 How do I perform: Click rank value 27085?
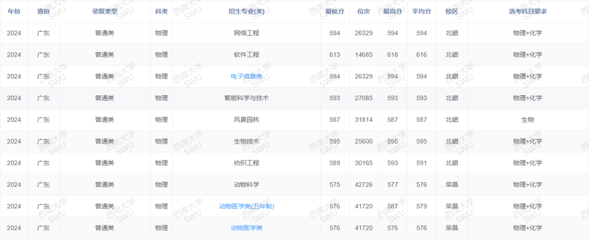click(364, 98)
